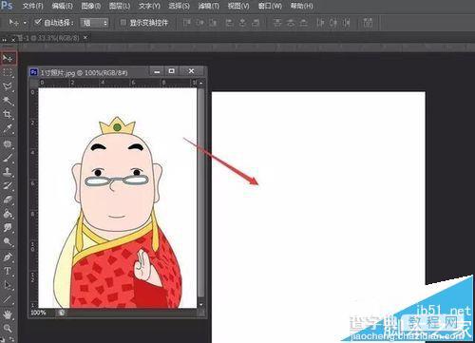This screenshot has height=343, width=475.
Task: Click distribute horizontal centers icon
Action: 333,23
